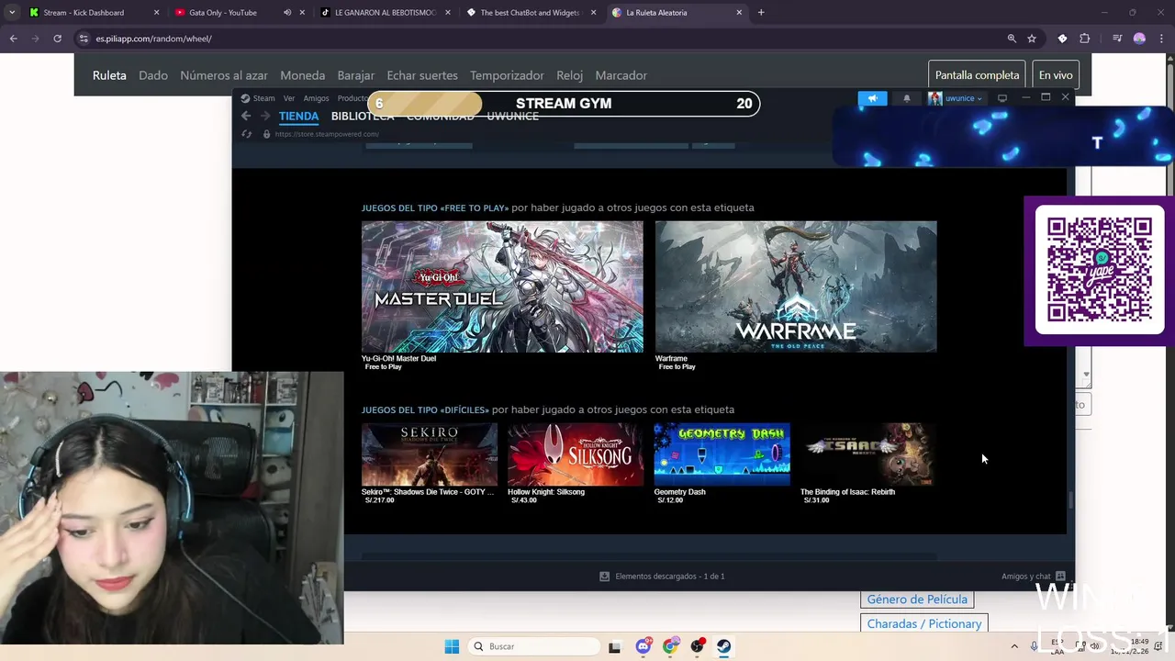Open the Ruleta page in Piliapp nav
This screenshot has height=661, width=1175.
109,75
